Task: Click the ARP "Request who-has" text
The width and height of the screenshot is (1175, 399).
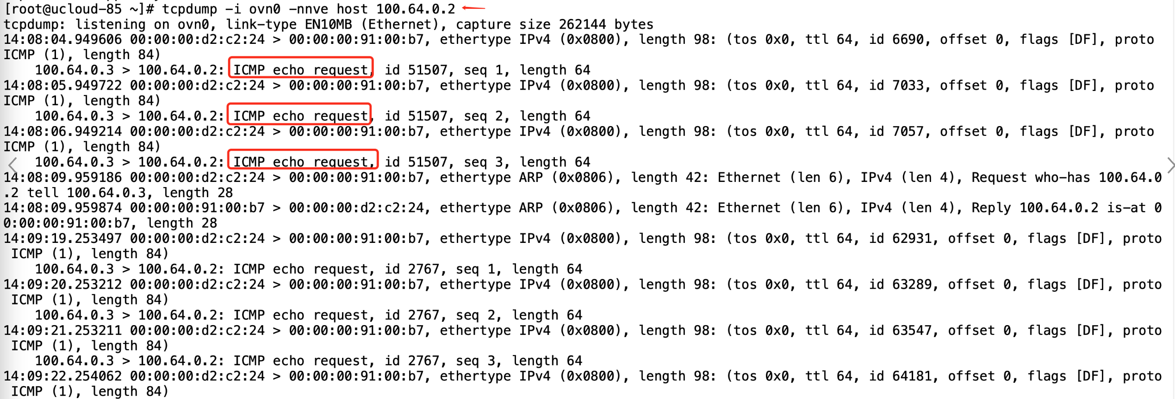Action: pos(1031,177)
